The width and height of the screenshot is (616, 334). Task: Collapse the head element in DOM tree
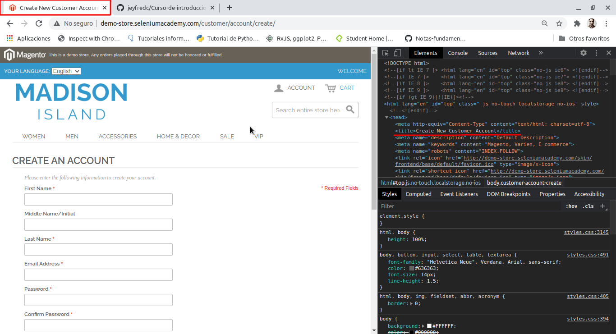[387, 118]
